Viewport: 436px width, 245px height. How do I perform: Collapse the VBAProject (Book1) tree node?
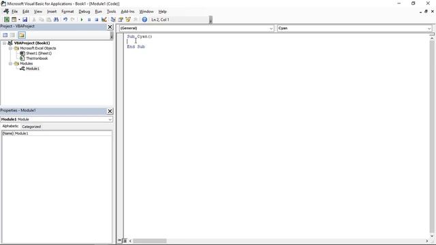5,43
